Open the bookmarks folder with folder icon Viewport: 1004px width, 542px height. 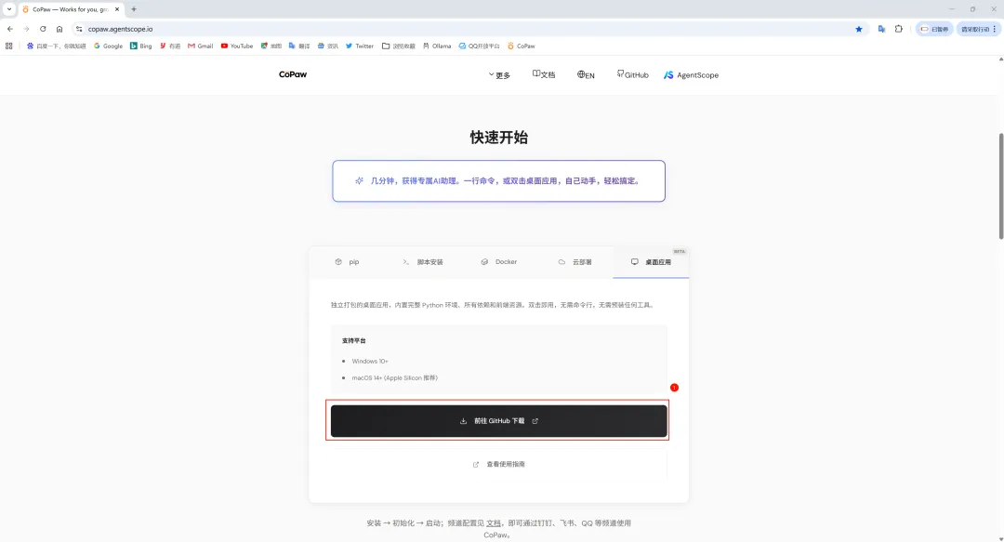point(398,46)
